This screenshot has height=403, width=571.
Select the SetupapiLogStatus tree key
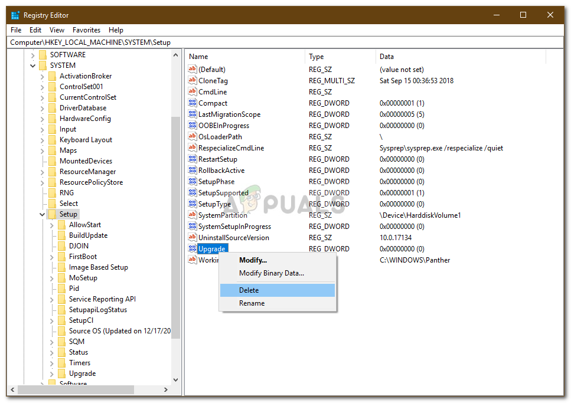[98, 309]
